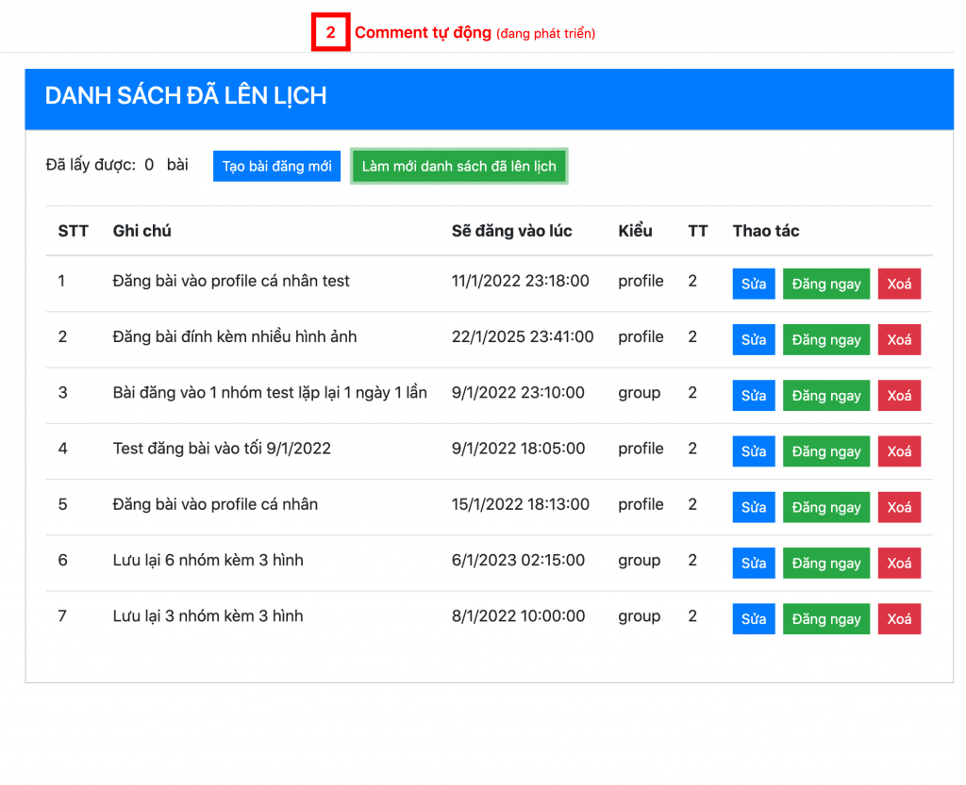The image size is (966, 785).
Task: Click the 'Comment tự động' heading
Action: point(423,33)
